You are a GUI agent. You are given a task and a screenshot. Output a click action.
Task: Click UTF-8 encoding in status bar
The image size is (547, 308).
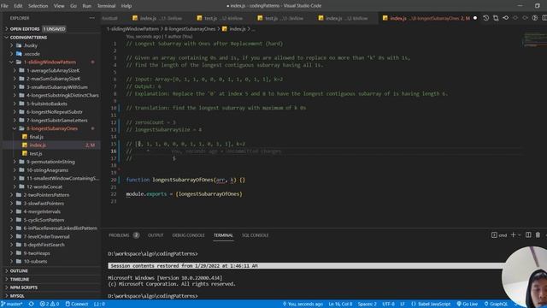point(388,304)
